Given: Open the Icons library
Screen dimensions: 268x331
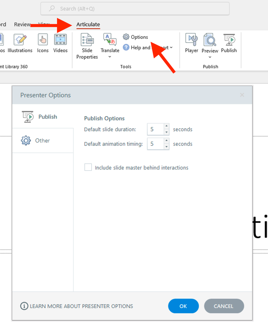Looking at the screenshot, I should [43, 44].
